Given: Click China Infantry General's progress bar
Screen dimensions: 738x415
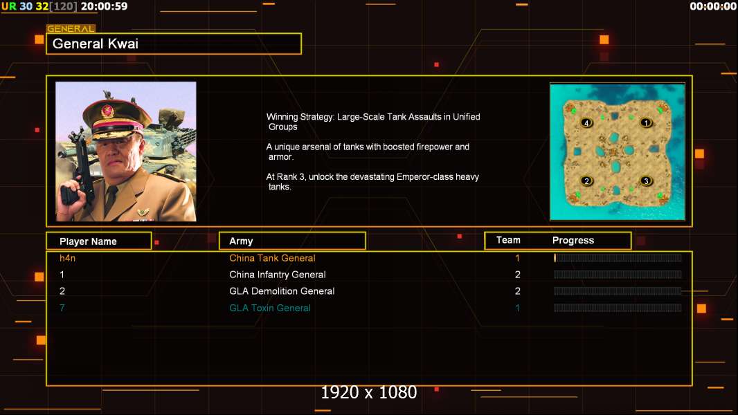Looking at the screenshot, I should (618, 275).
